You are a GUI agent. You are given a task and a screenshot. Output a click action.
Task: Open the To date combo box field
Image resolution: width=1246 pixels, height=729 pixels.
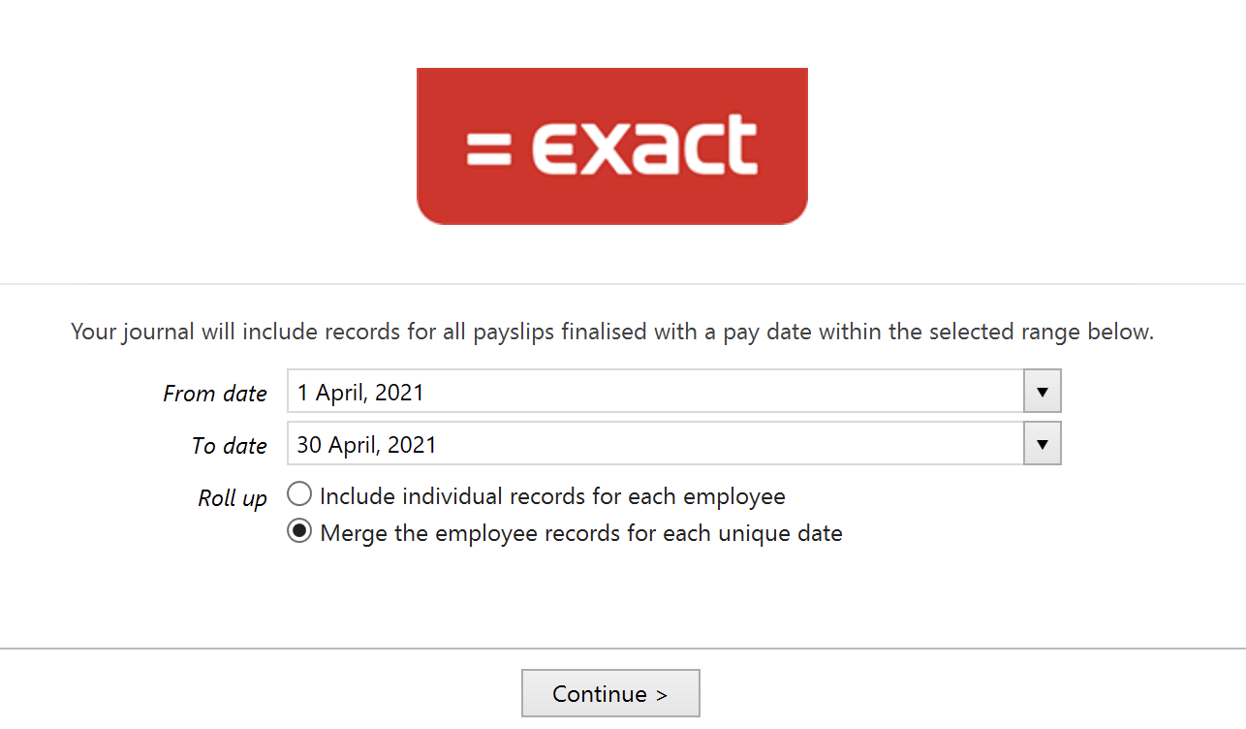pos(674,444)
